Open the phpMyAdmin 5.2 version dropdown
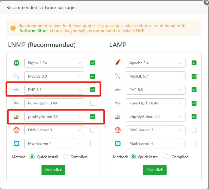This screenshot has height=189, width=209. [156, 117]
